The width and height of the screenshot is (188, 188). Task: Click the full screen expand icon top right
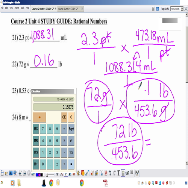point(186,9)
